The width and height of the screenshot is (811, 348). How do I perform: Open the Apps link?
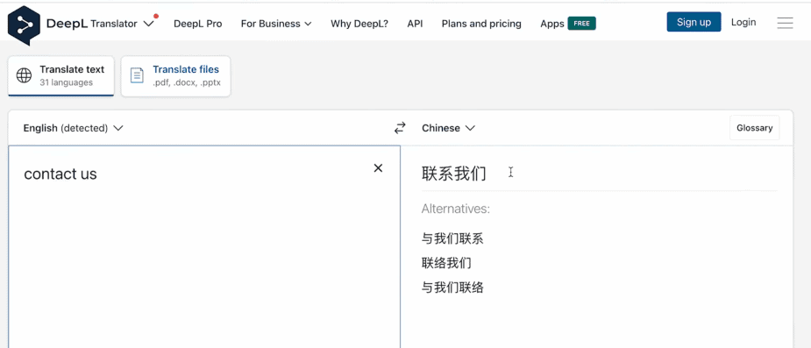click(x=551, y=24)
